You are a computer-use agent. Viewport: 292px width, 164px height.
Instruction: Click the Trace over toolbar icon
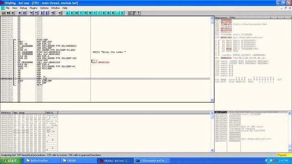(x=47, y=13)
